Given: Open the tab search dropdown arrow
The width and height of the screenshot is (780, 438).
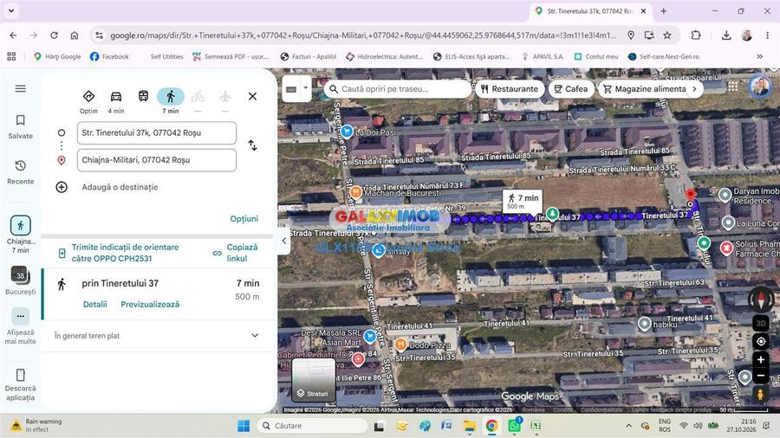Looking at the screenshot, I should pos(11,10).
